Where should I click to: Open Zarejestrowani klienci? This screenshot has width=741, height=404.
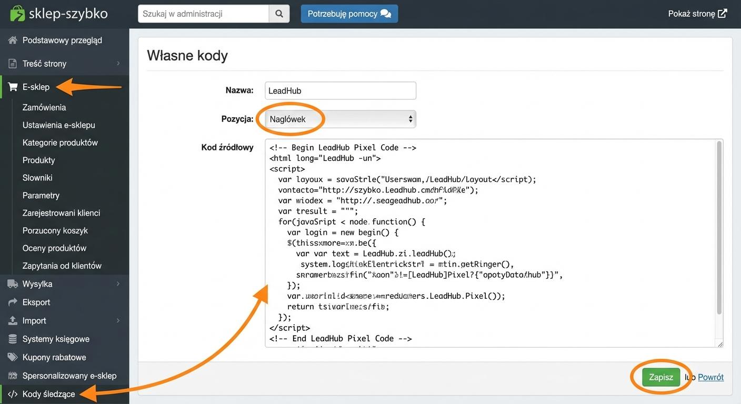pyautogui.click(x=61, y=213)
